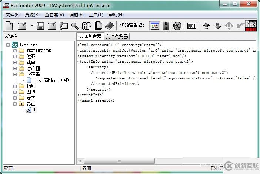Viewport: 260px width, 174px height.
Task: Open the 资源(R) menu
Action: tap(32, 15)
